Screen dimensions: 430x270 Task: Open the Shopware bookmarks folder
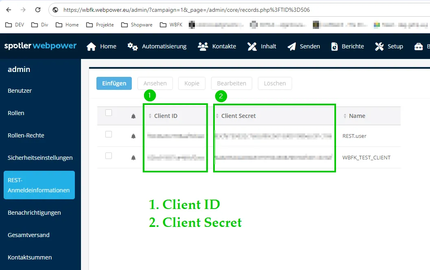[x=137, y=25]
